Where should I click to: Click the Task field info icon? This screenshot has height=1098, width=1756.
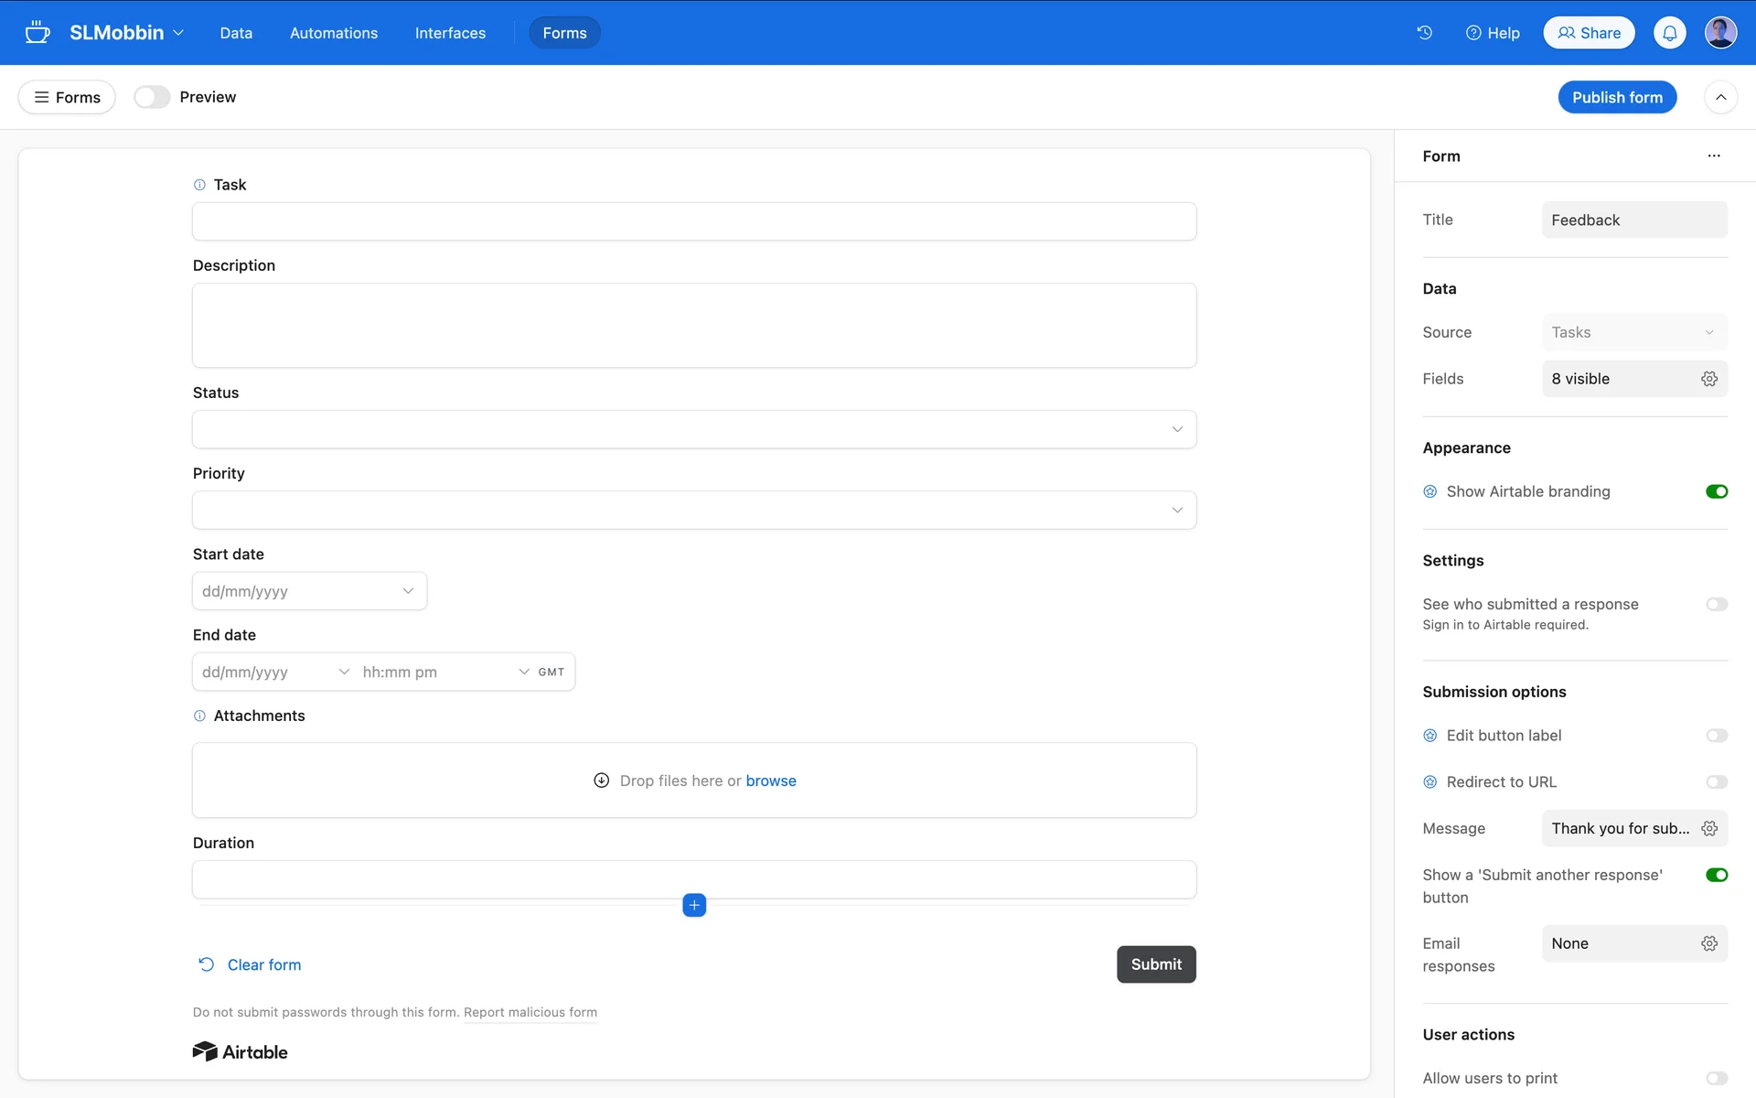pos(199,185)
